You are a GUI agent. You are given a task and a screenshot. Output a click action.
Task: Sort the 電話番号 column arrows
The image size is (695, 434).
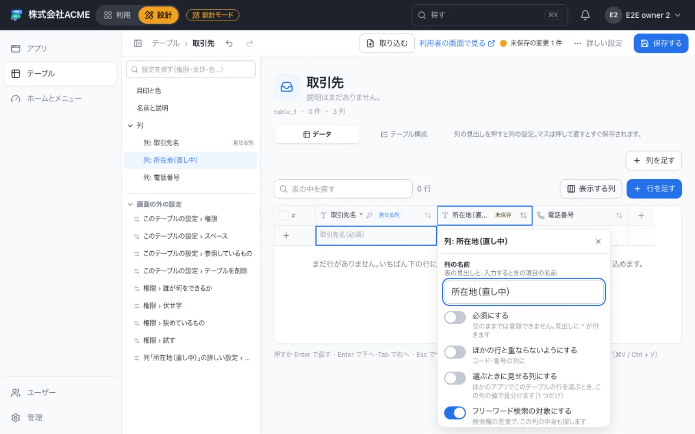(619, 215)
